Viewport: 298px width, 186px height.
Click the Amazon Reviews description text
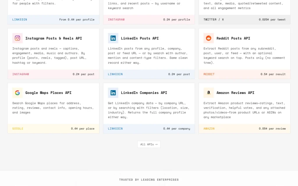(244, 110)
